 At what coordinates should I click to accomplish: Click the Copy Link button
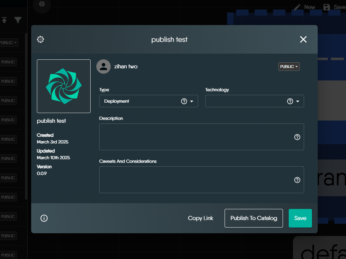(201, 218)
